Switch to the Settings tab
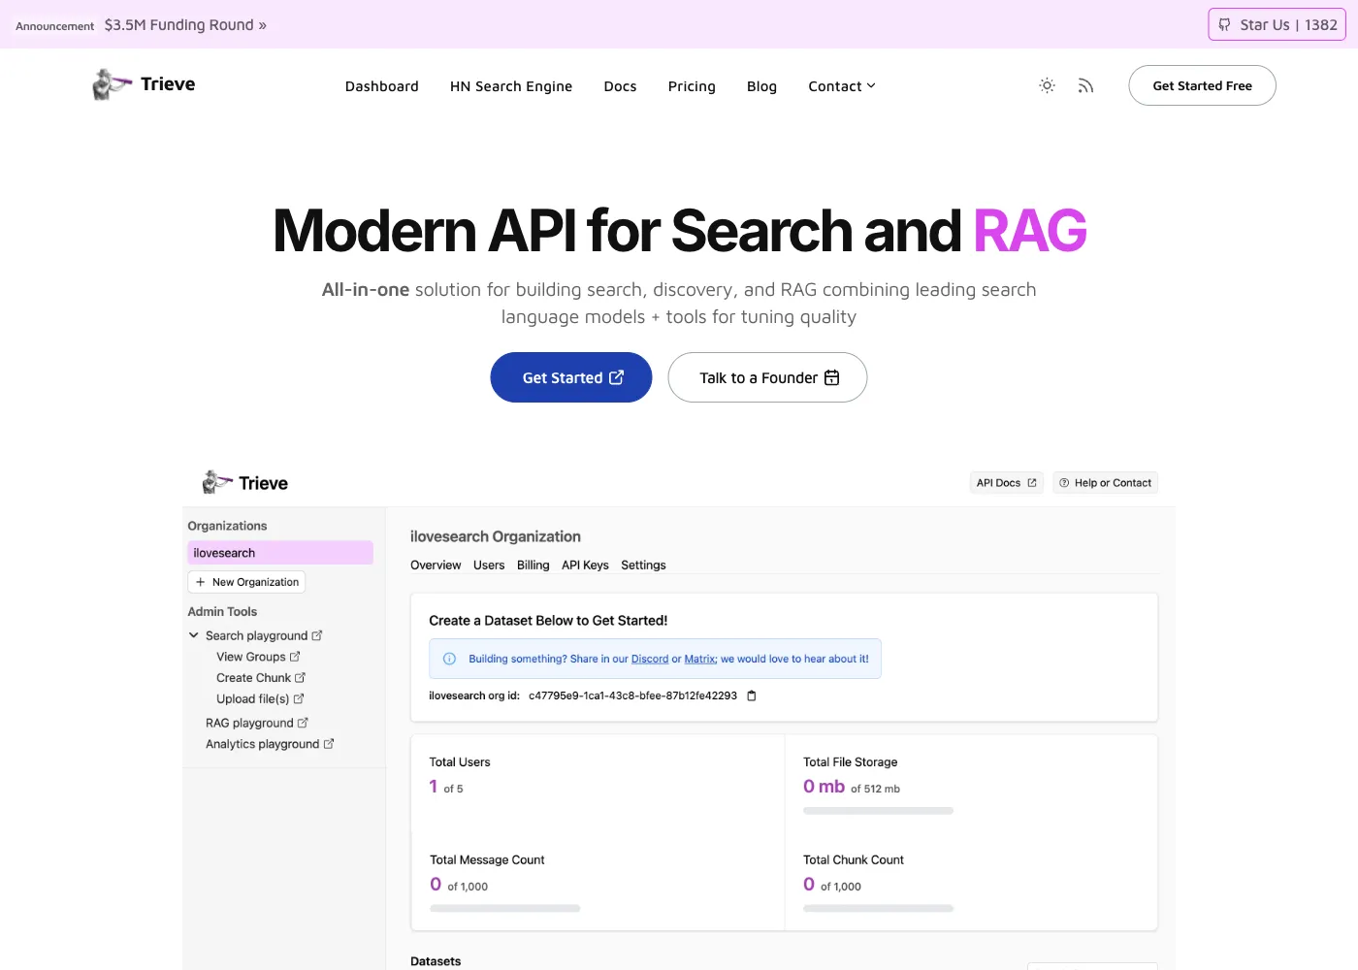Screen dimensions: 1358x970 click(x=643, y=566)
